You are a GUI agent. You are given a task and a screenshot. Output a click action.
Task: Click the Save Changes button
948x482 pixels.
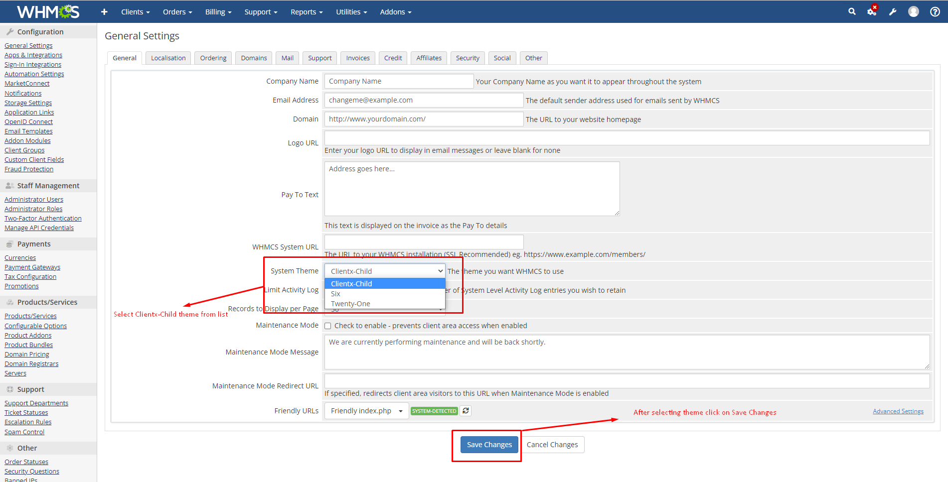pyautogui.click(x=489, y=445)
